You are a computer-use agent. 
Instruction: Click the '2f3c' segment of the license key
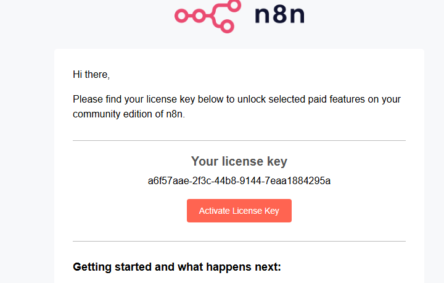(x=202, y=180)
